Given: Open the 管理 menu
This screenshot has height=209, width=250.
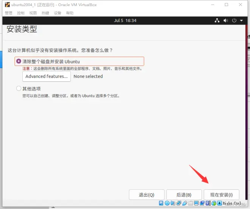Looking at the screenshot, I should (9, 13).
